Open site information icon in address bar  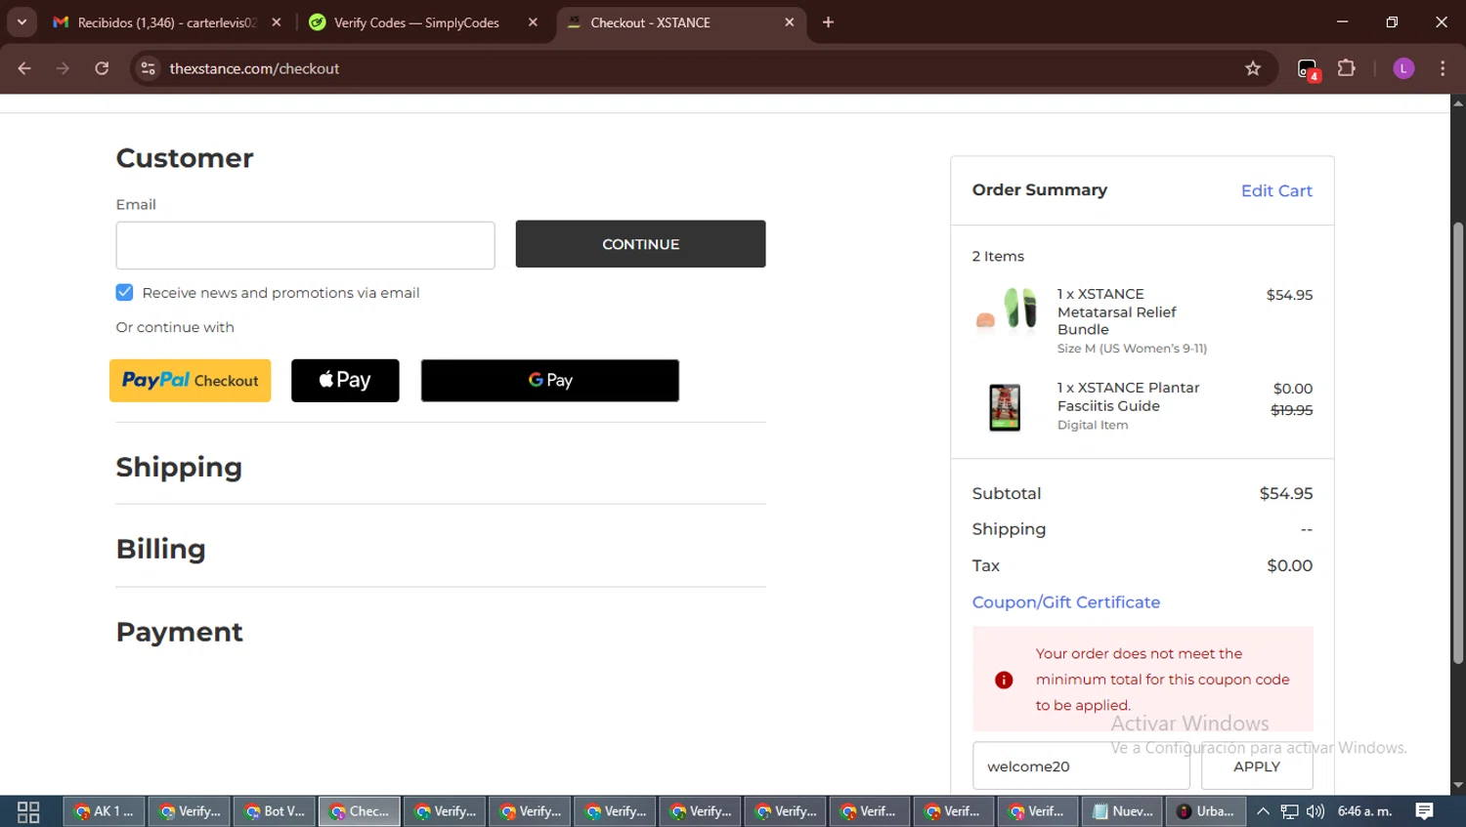pyautogui.click(x=149, y=68)
